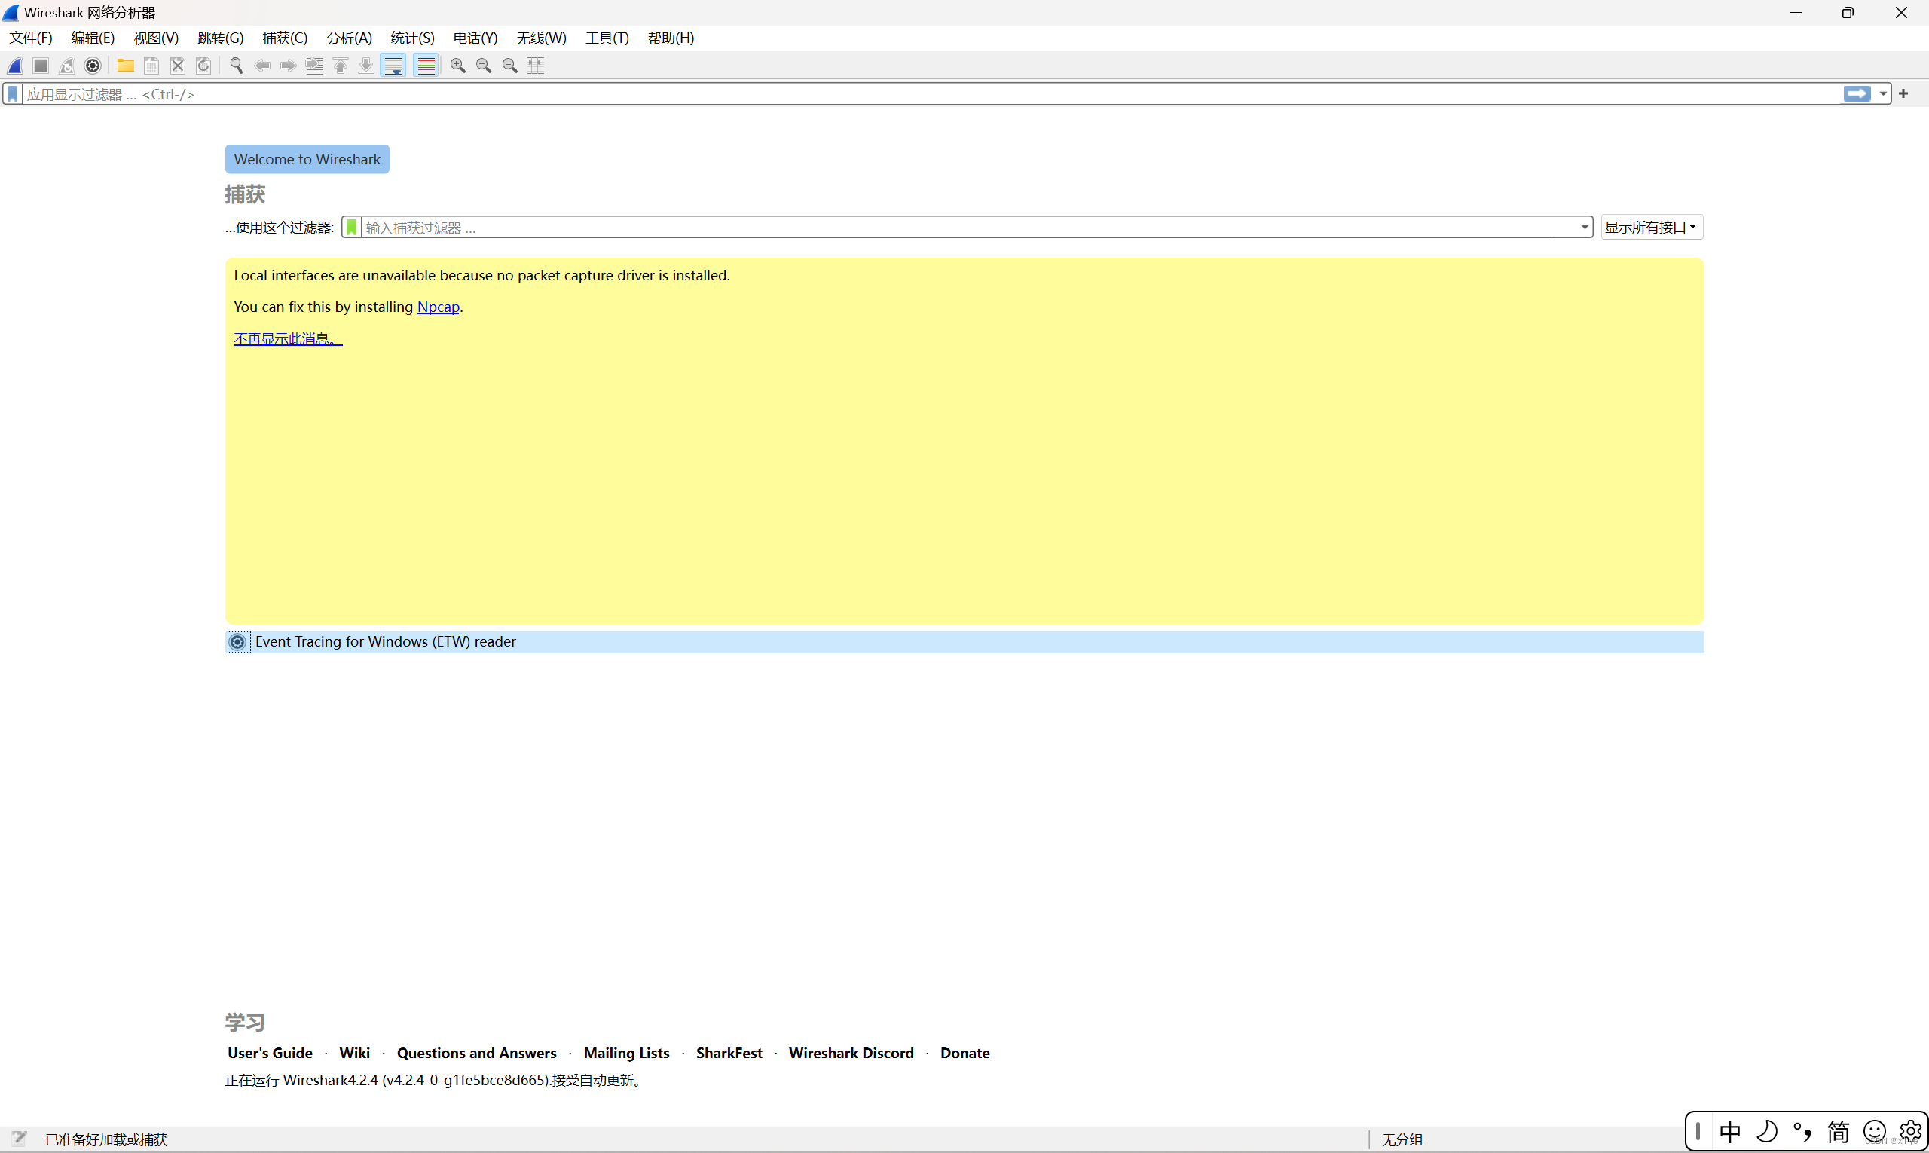The image size is (1929, 1153).
Task: Open the Mailing Lists link
Action: 627,1053
